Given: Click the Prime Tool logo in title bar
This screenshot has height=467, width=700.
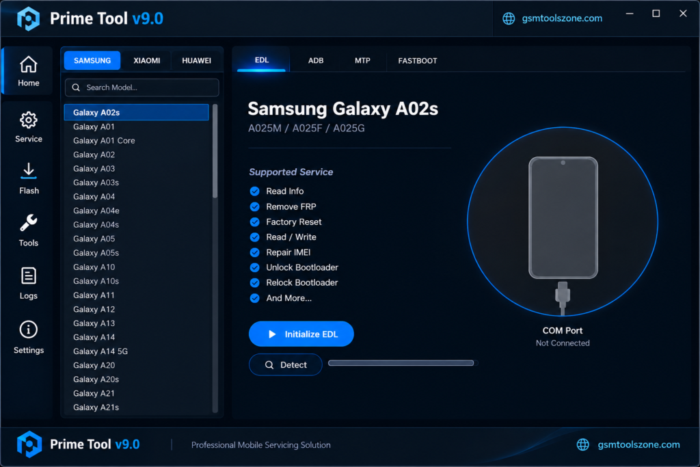Looking at the screenshot, I should tap(28, 18).
